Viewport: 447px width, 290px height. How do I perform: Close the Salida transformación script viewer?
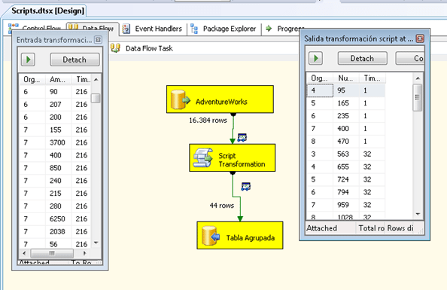(420, 38)
